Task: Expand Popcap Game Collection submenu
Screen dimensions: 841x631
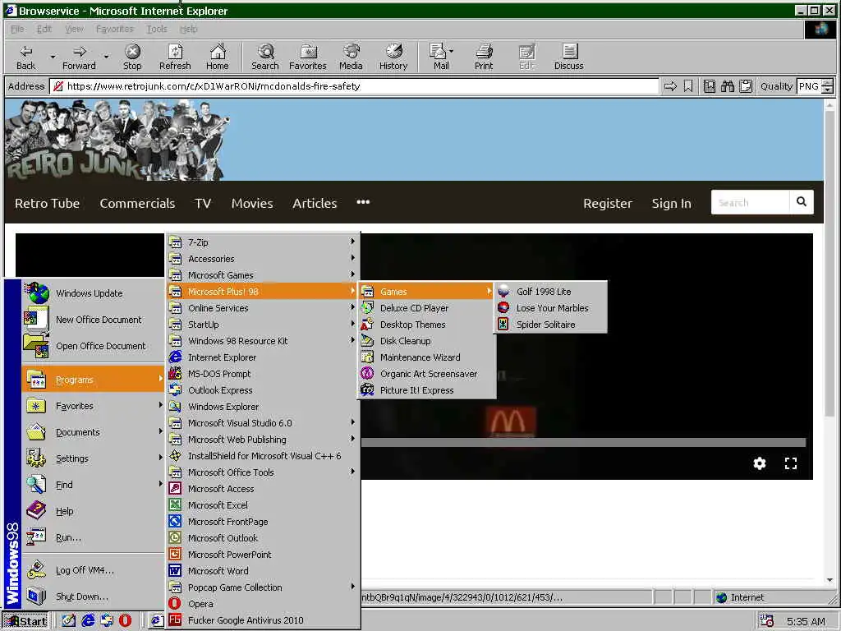Action: (x=262, y=587)
